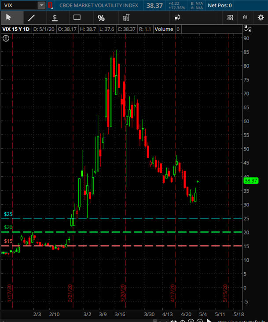Toggle the All drawings visibility button

pos(245,18)
